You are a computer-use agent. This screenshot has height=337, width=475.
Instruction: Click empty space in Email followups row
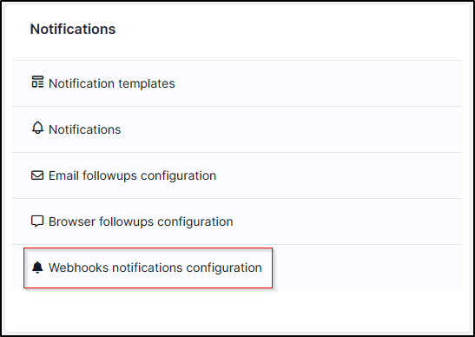pos(340,175)
